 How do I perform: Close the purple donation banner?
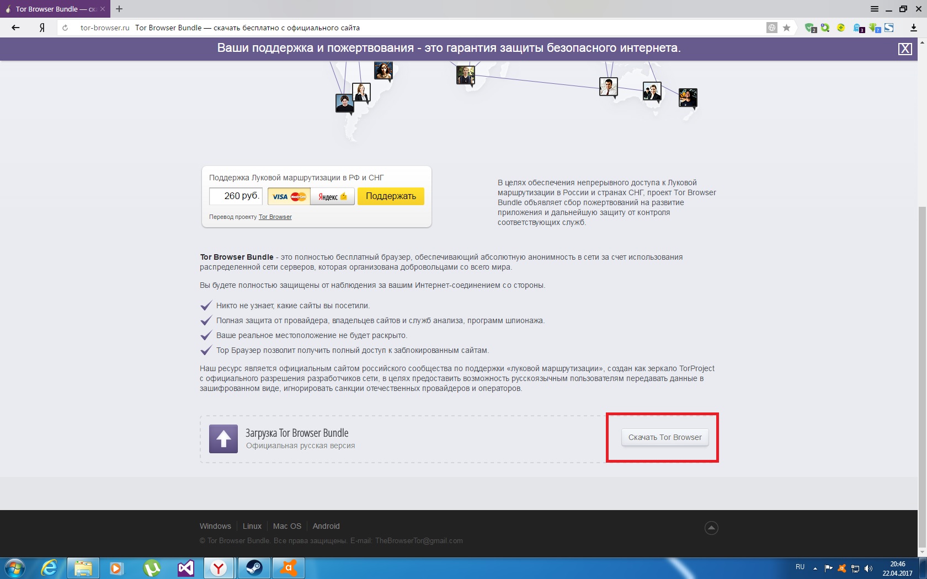pos(904,49)
